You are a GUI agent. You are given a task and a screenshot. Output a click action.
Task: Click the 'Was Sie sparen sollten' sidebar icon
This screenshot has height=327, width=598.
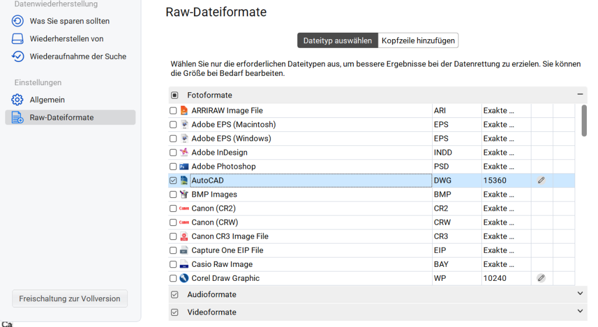click(18, 21)
